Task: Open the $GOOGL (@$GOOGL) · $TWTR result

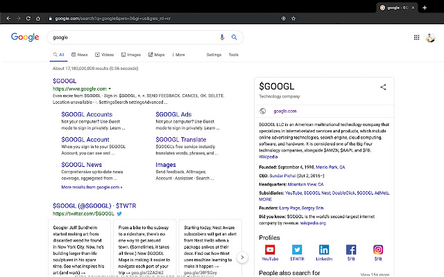Action: click(94, 206)
